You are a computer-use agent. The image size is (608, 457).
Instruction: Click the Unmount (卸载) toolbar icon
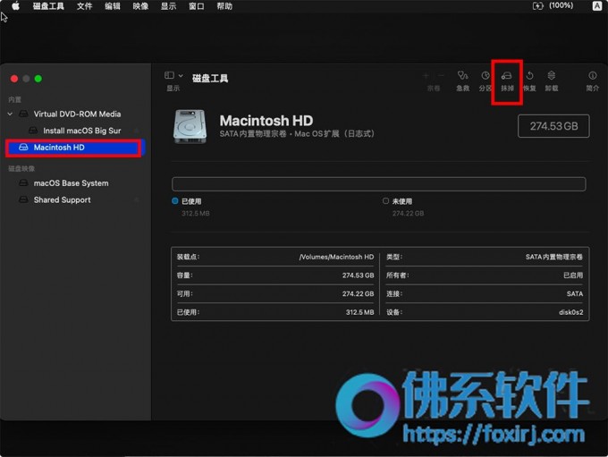coord(552,75)
